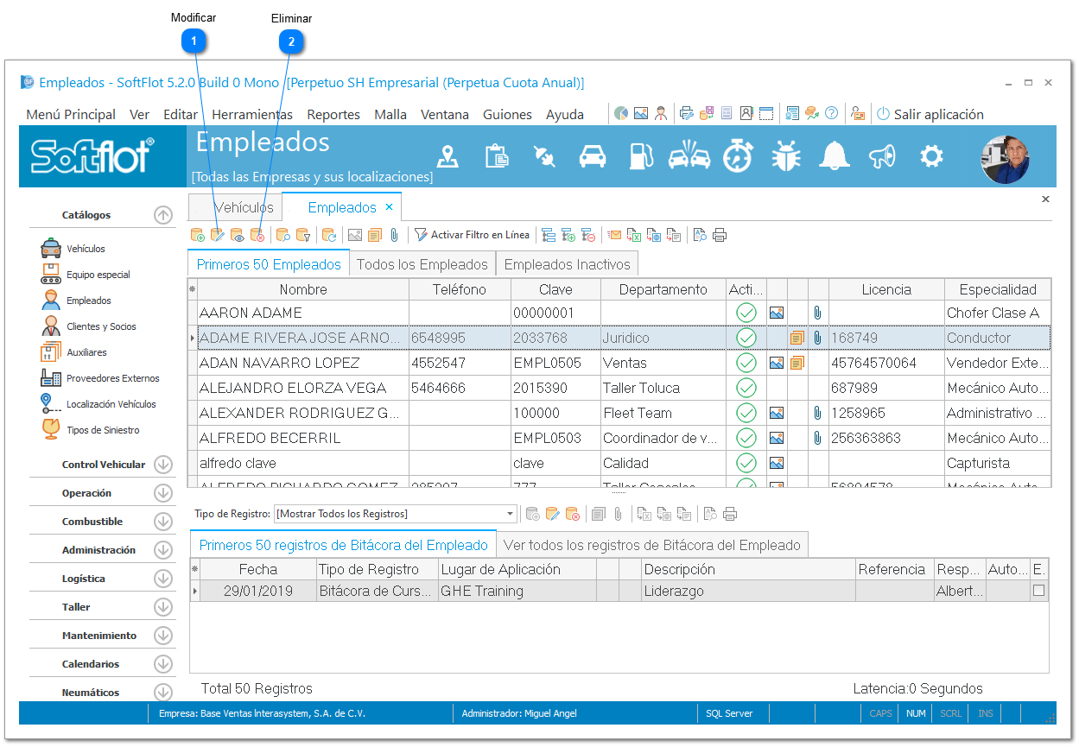Select the ALEXANDER RODRIGUEZ employee row
1079x747 pixels.
pos(619,413)
